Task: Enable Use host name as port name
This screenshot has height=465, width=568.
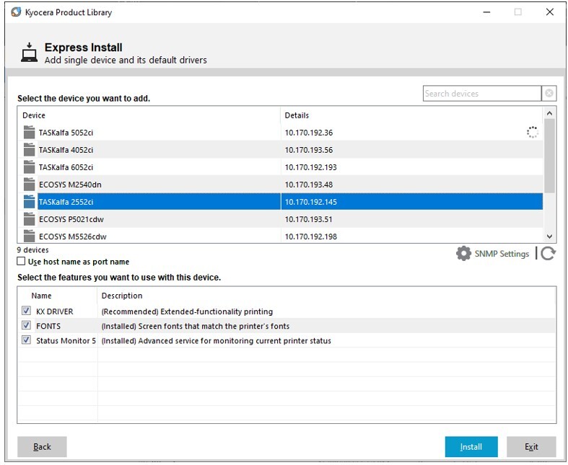Action: point(21,261)
